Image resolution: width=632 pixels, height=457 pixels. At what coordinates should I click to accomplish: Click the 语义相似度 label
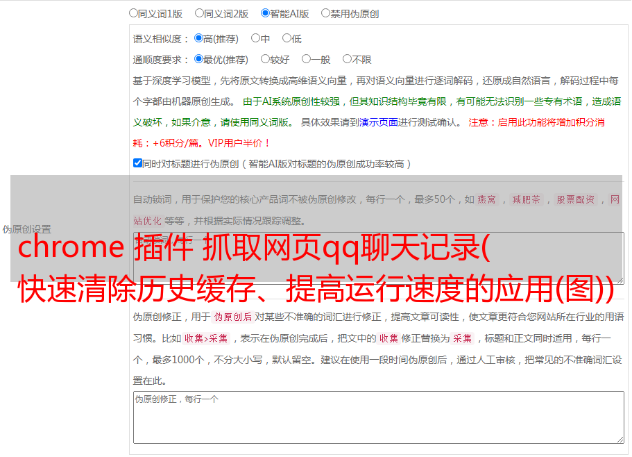[161, 39]
